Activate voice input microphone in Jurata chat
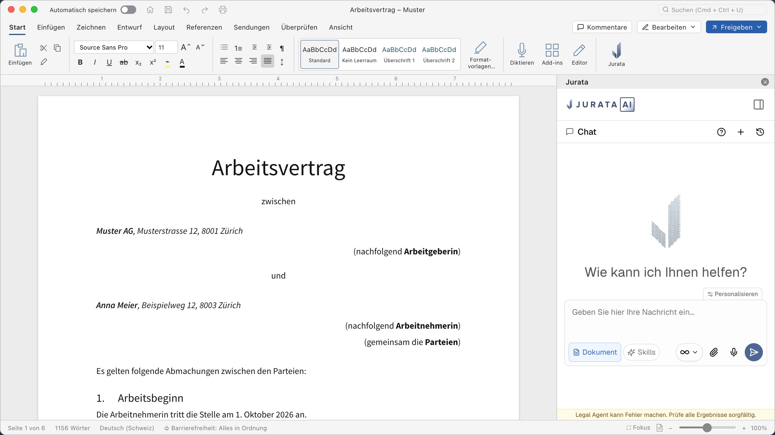The height and width of the screenshot is (435, 775). (x=734, y=352)
